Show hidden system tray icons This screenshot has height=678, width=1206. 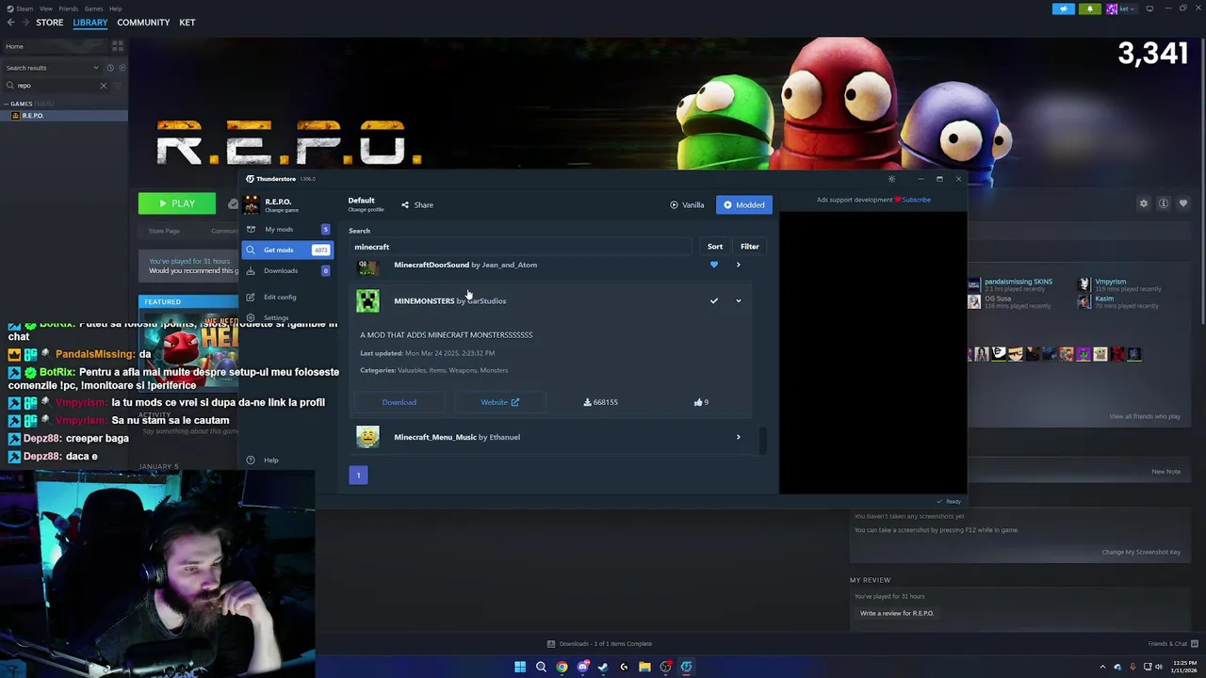coord(1102,667)
